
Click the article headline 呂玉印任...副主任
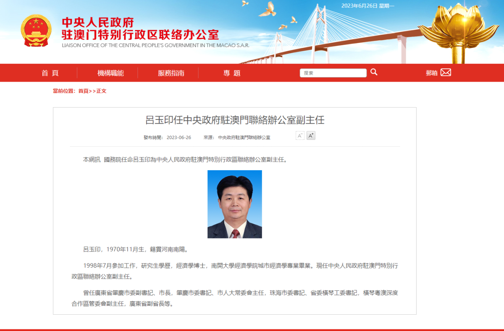pos(235,120)
